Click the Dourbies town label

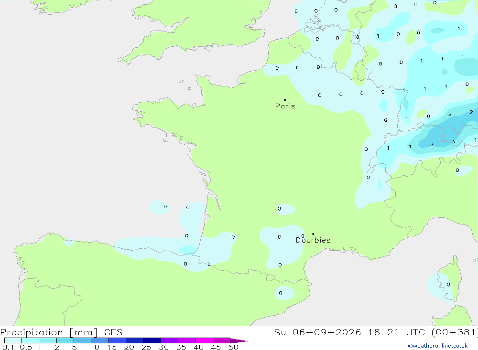click(313, 240)
